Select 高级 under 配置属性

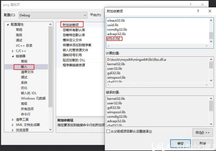pyautogui.click(x=19, y=35)
